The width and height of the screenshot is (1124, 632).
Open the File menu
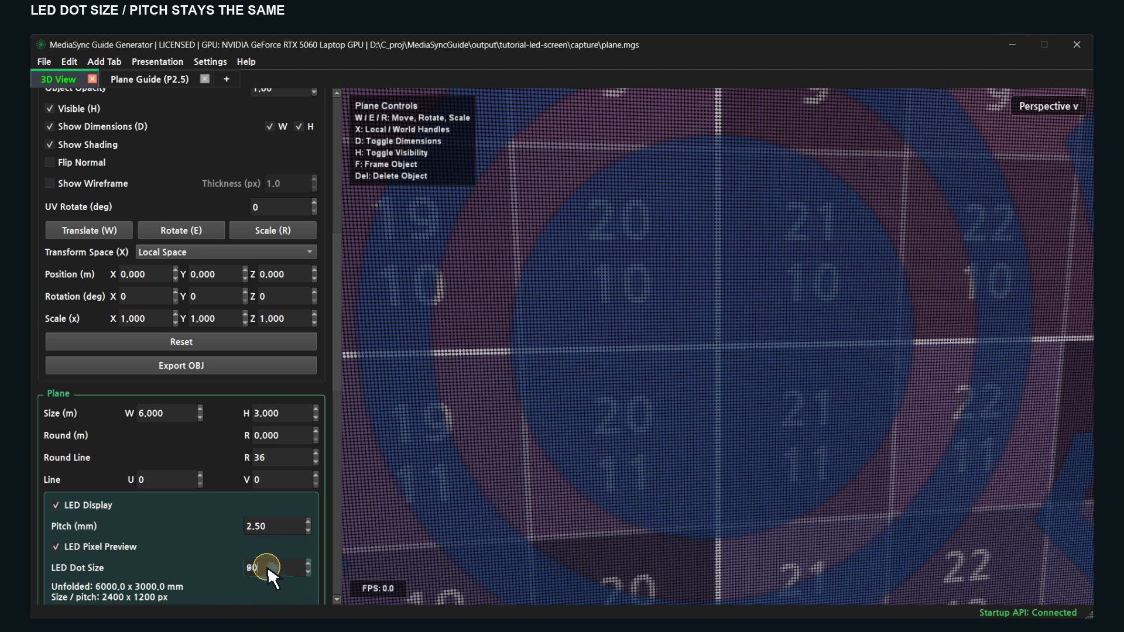[44, 61]
